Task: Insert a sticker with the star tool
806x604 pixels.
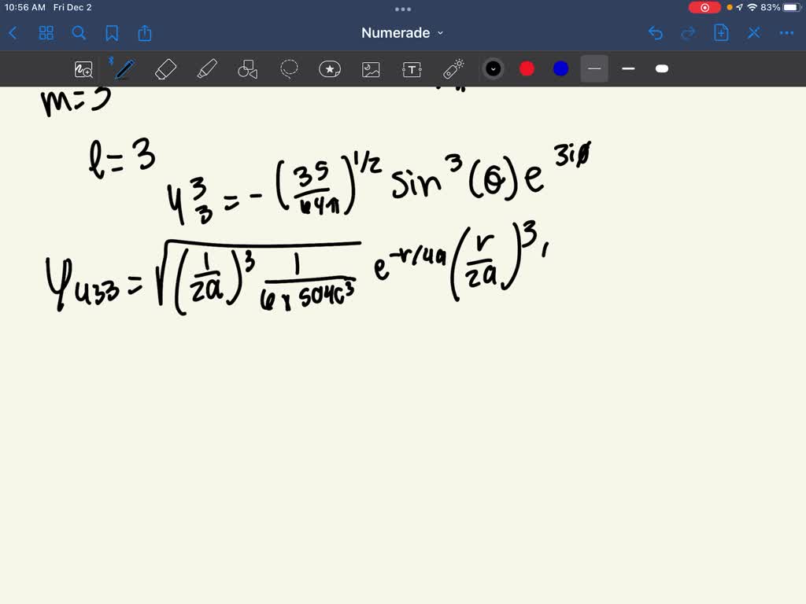Action: [x=329, y=69]
